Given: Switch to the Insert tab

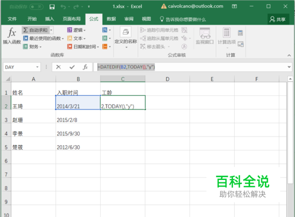Looking at the screenshot, I should [x=50, y=19].
